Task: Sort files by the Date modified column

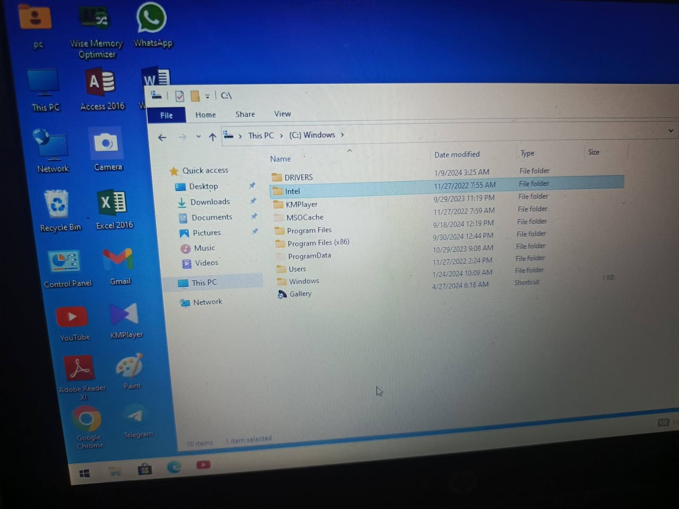Action: 457,154
